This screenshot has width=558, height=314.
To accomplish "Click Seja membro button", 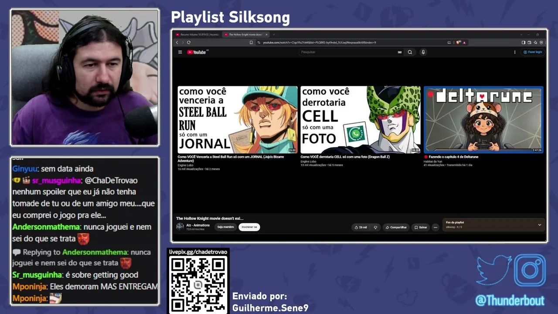I will coord(225,227).
